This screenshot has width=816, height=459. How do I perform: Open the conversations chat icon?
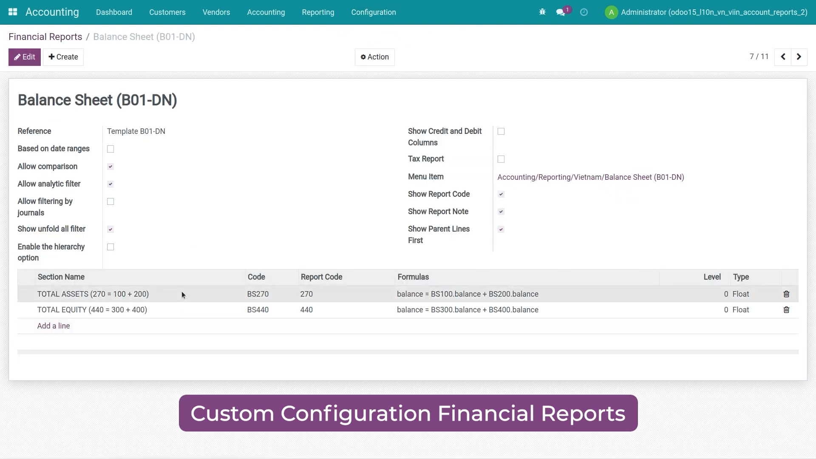[x=561, y=12]
